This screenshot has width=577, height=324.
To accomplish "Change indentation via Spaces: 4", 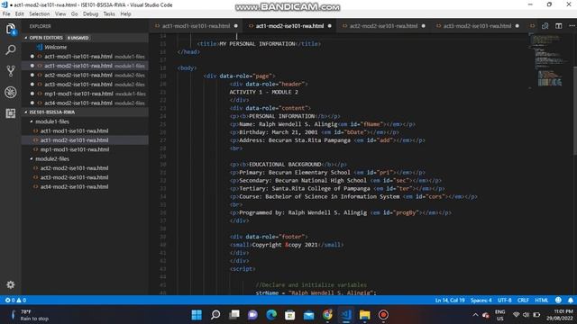I will [481, 300].
